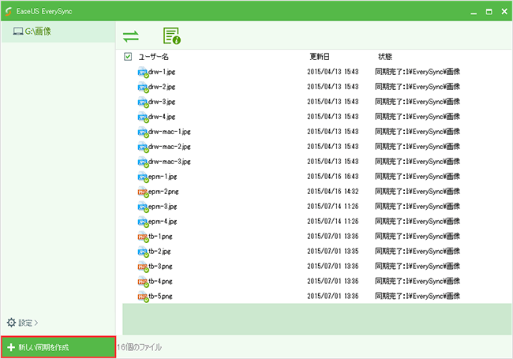The width and height of the screenshot is (513, 359).
Task: Click the tb-5.png file icon
Action: click(143, 297)
